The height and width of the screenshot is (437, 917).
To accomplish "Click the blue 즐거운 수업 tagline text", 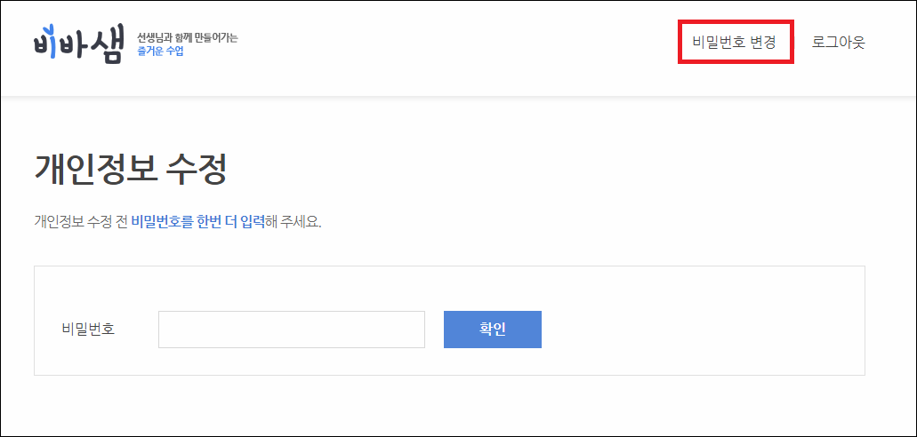I will (x=160, y=52).
